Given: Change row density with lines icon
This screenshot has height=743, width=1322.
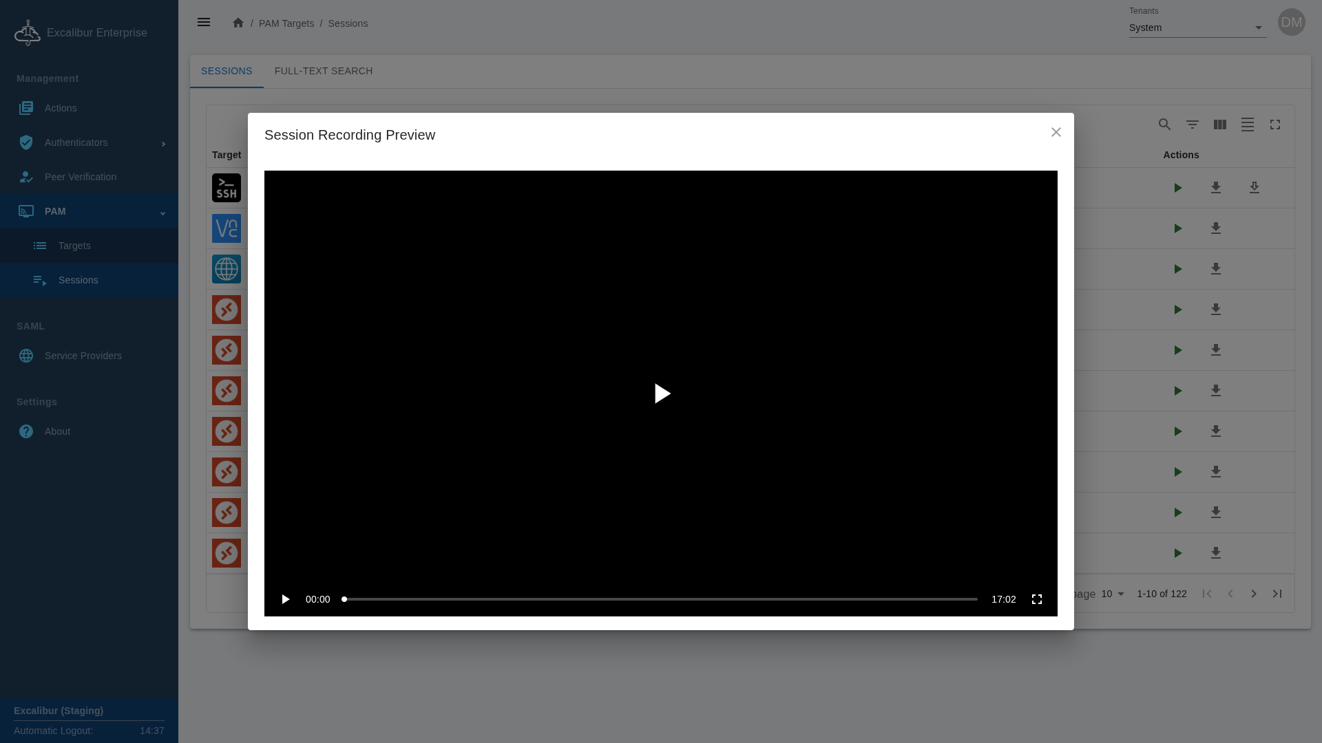Looking at the screenshot, I should pos(1247,125).
